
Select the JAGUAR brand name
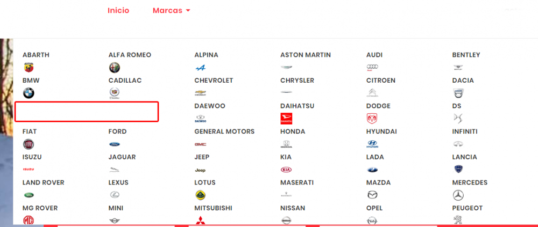point(122,157)
